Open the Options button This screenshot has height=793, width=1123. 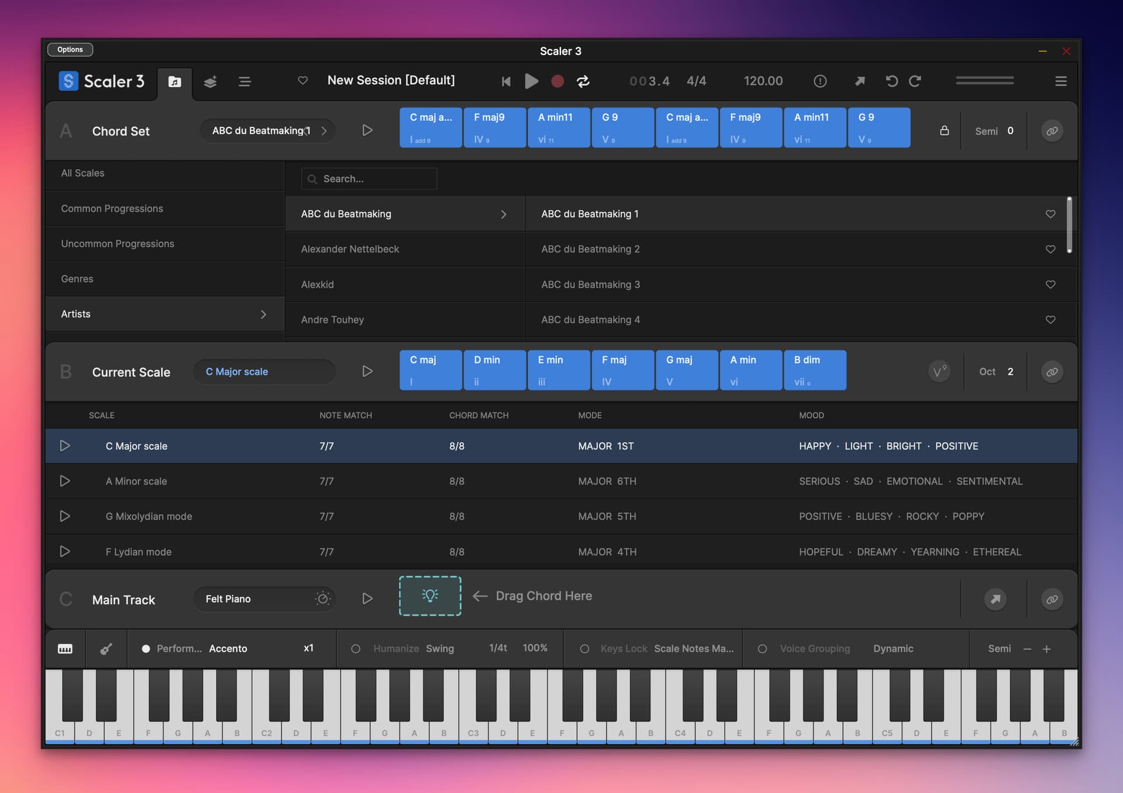point(70,50)
